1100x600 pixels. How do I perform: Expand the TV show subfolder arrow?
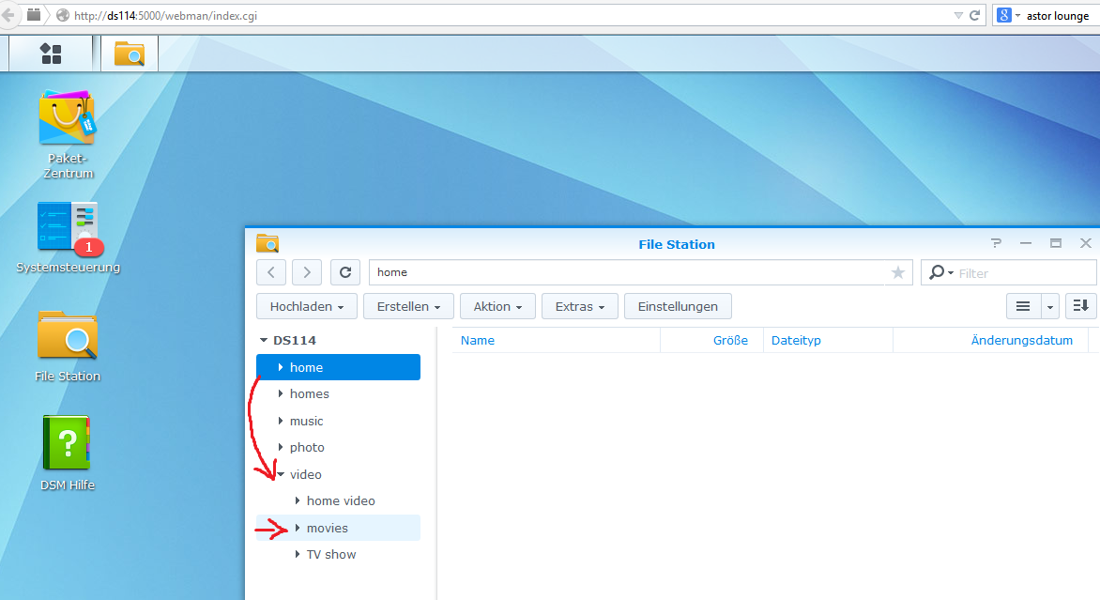pyautogui.click(x=298, y=554)
